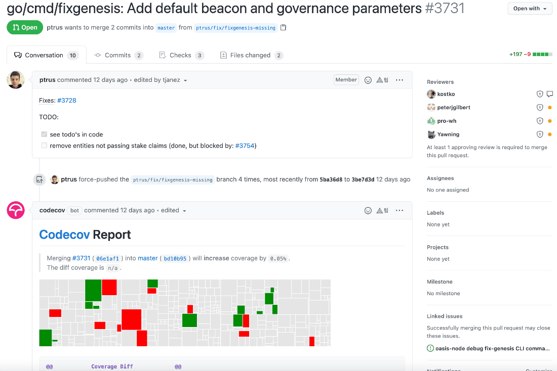The width and height of the screenshot is (557, 371).
Task: Click shield icon next to peterjgilbert
Action: point(540,108)
